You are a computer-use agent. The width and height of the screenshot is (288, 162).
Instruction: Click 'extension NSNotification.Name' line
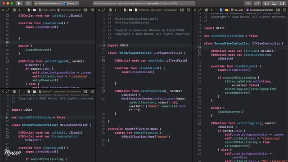coord(134,129)
